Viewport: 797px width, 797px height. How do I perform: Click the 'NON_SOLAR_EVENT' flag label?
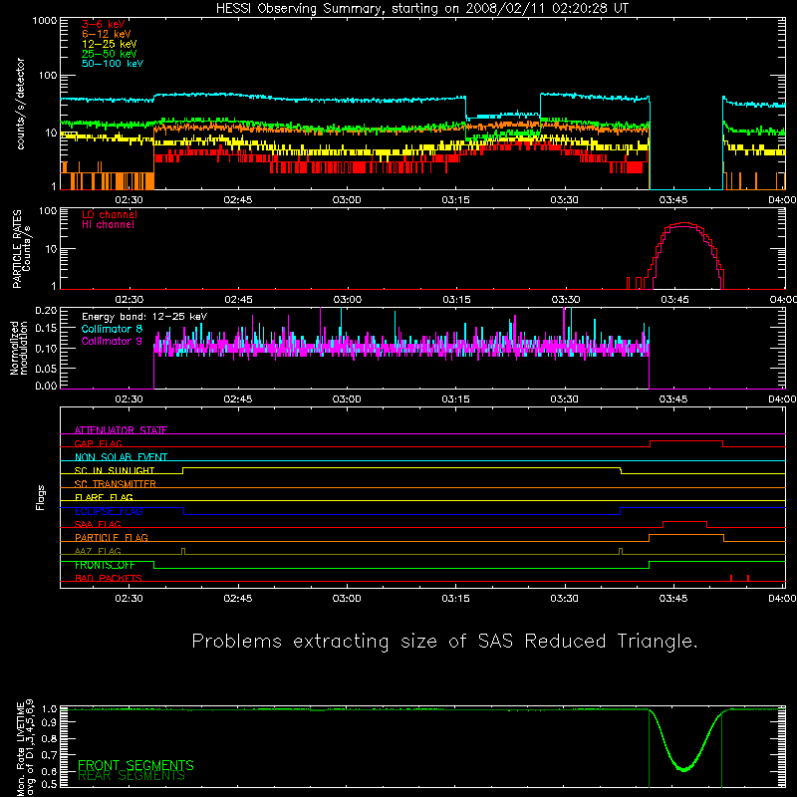121,457
